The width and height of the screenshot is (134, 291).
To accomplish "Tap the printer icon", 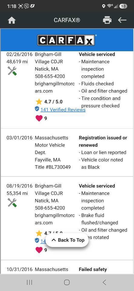I will click(107, 20).
